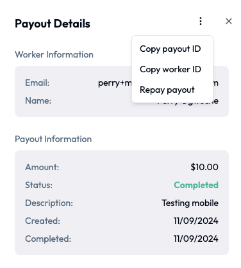This screenshot has width=241, height=268.
Task: Click the Amount label
Action: (x=42, y=167)
